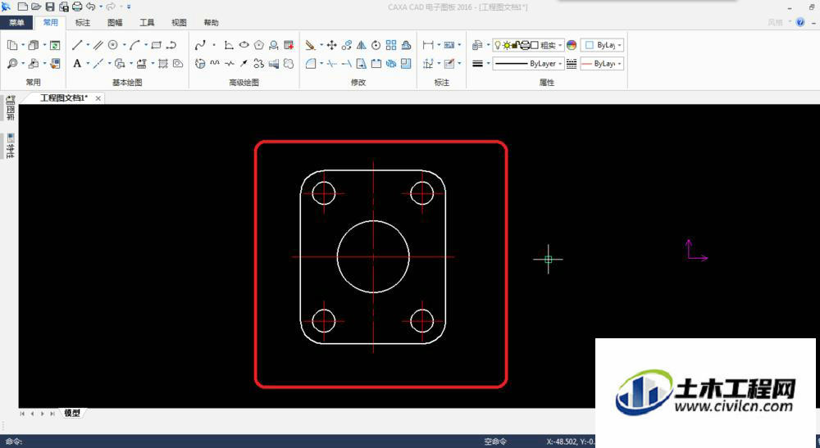Image resolution: width=820 pixels, height=448 pixels.
Task: Toggle layer freeze with the sun icon
Action: click(x=507, y=45)
